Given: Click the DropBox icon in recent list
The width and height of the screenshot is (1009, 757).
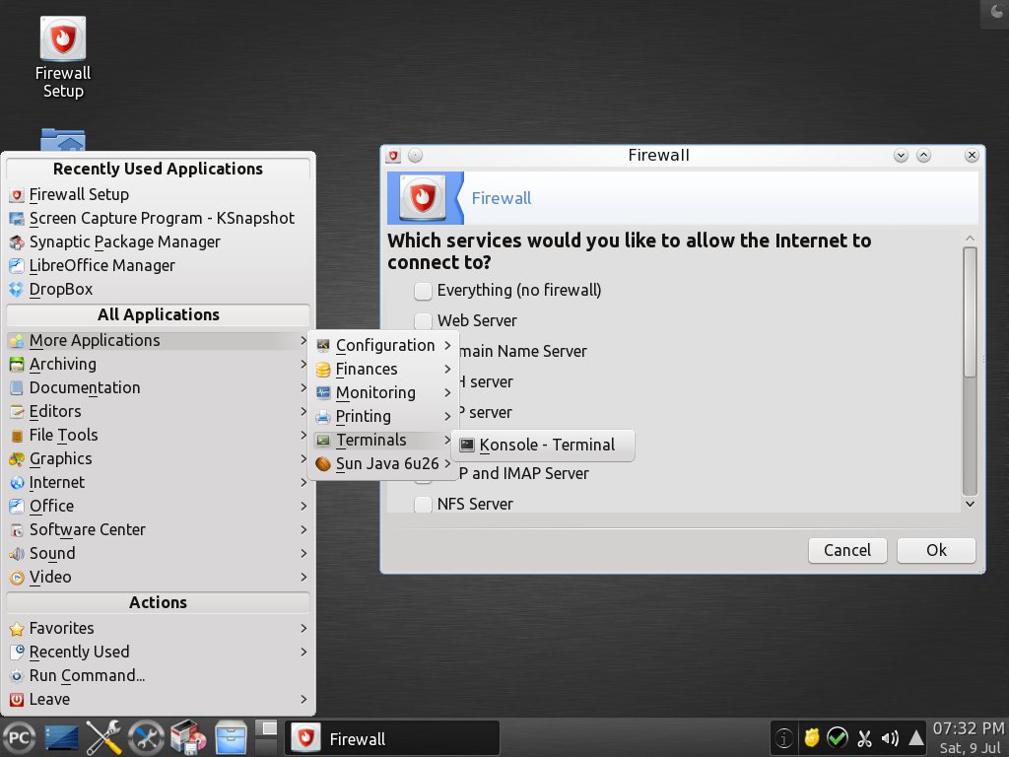Looking at the screenshot, I should point(17,290).
